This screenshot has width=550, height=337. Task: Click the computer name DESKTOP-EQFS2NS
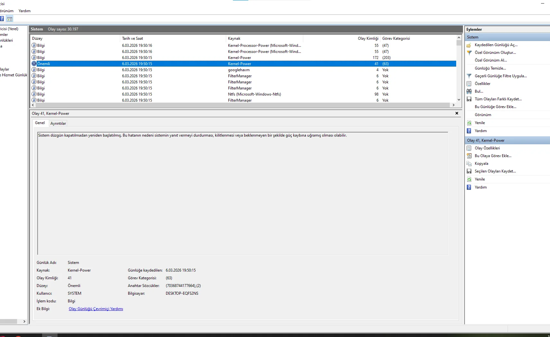(x=182, y=293)
